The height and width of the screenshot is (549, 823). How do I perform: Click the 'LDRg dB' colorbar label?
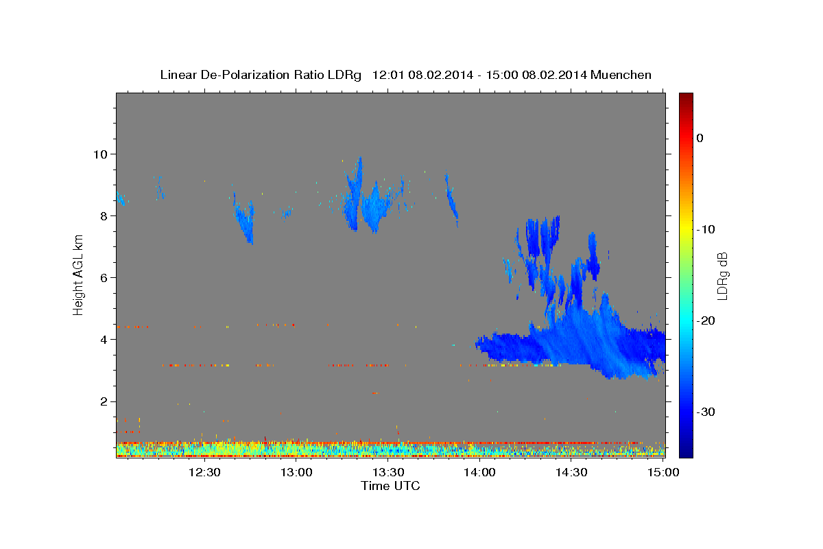tap(721, 276)
